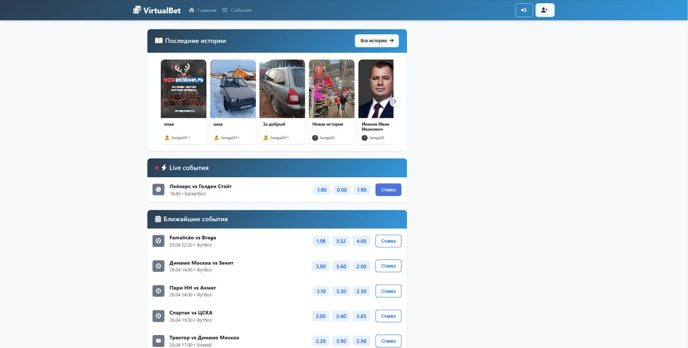Click the VirtualBet logo

pos(157,10)
